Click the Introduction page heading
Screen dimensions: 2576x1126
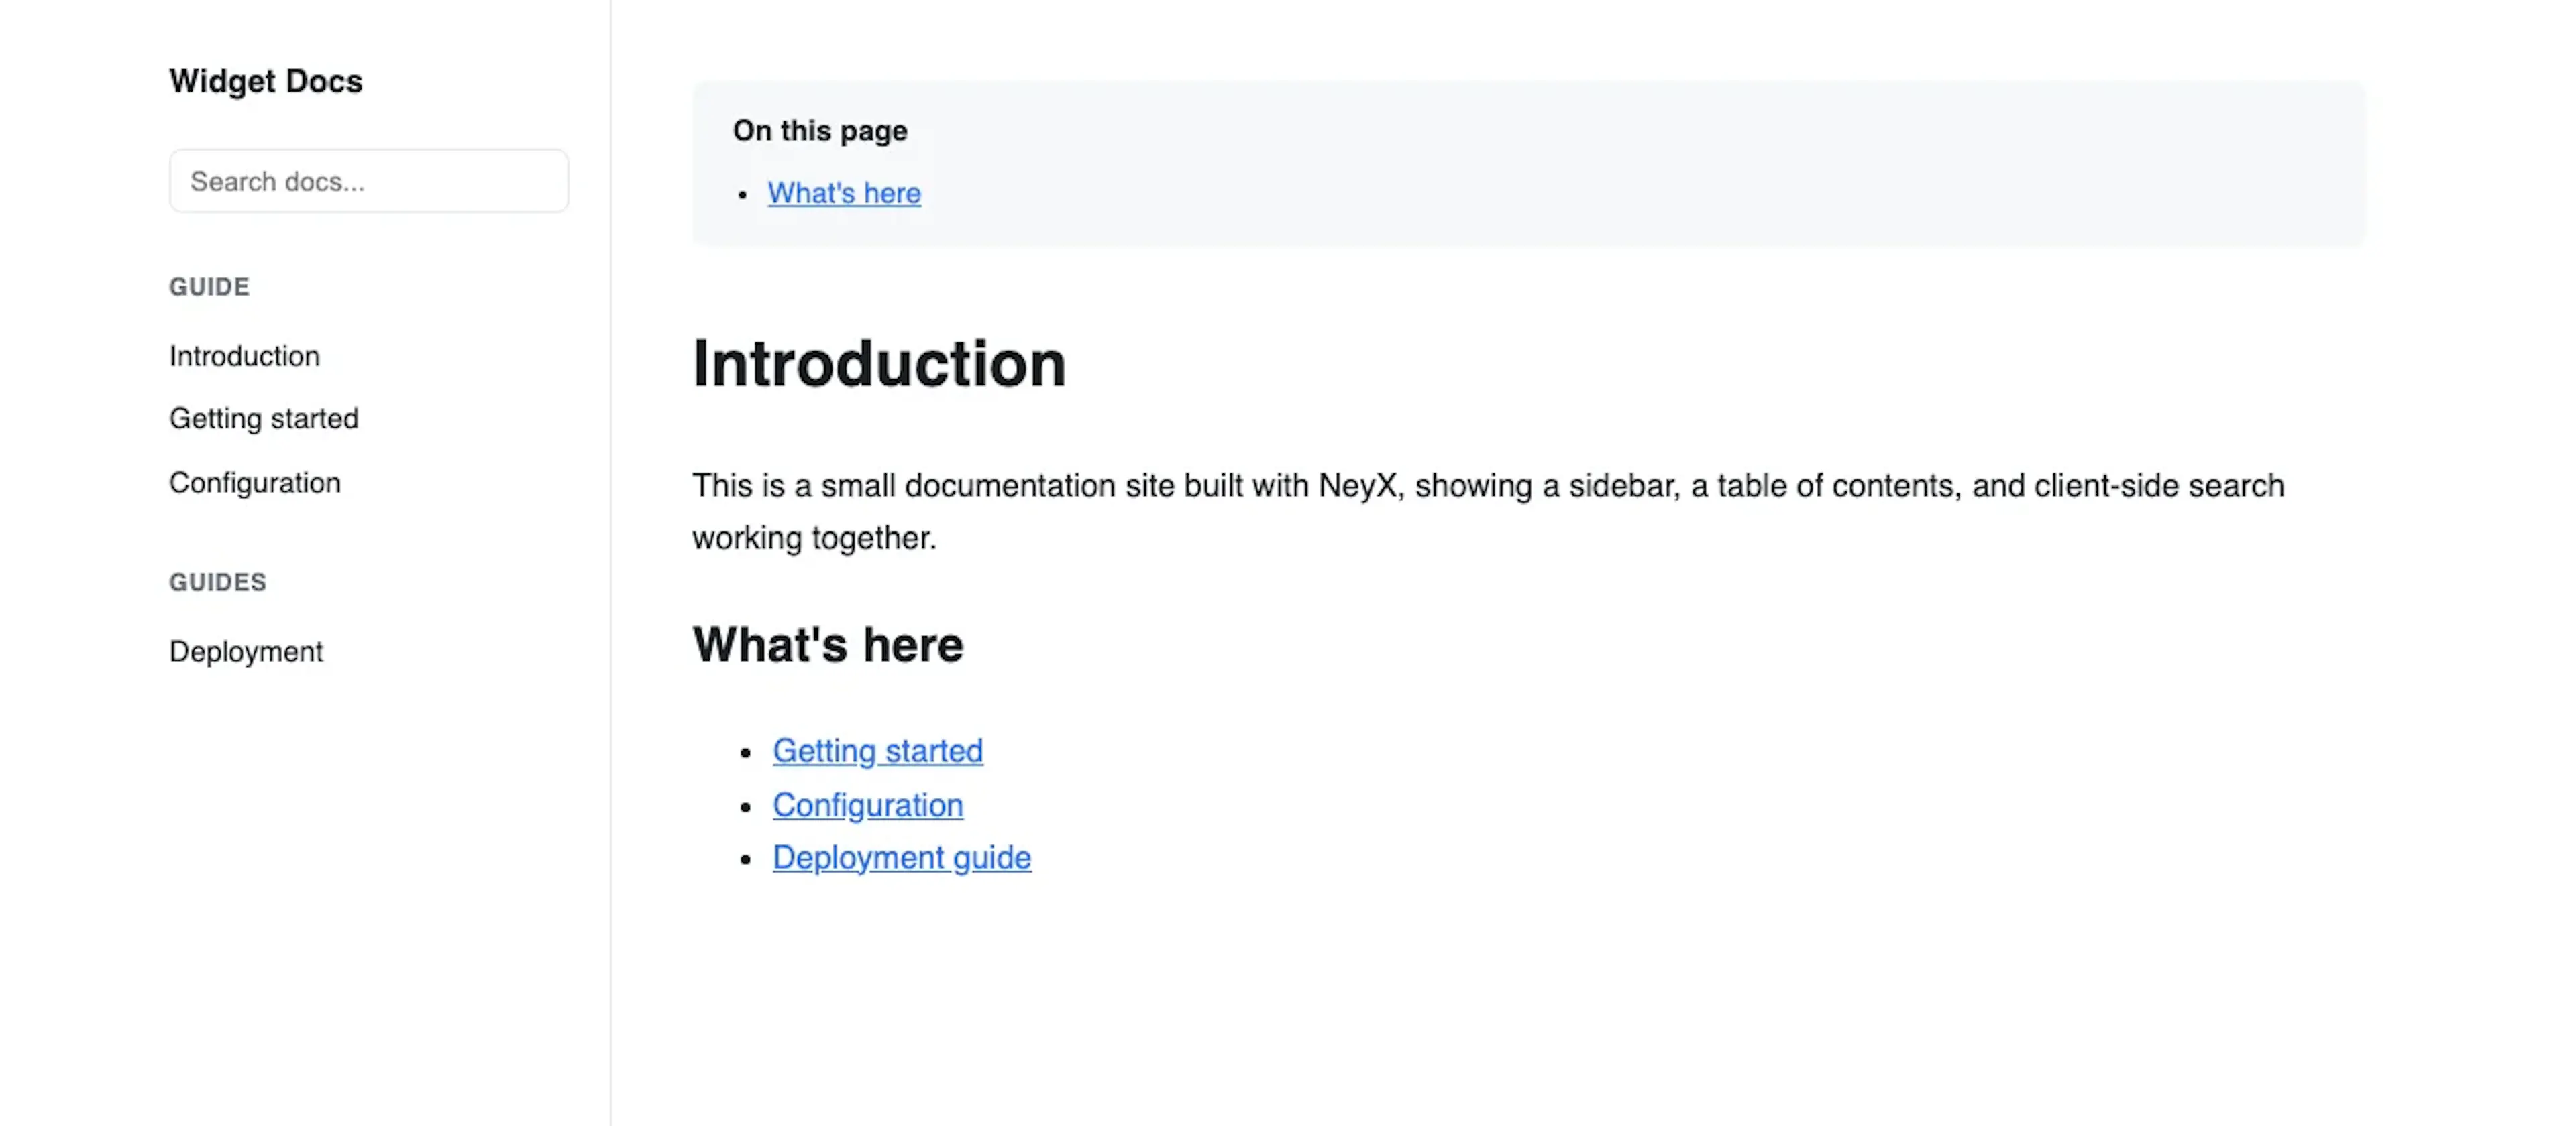click(879, 364)
